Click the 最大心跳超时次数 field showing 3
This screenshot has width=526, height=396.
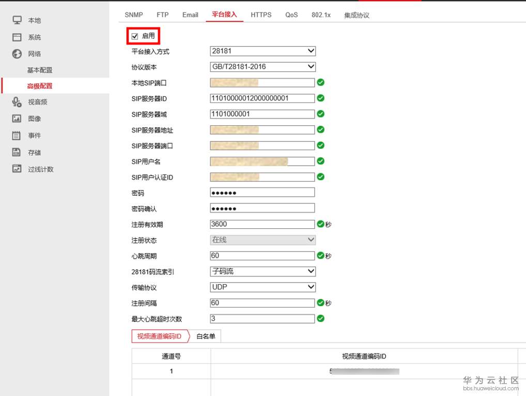point(262,319)
